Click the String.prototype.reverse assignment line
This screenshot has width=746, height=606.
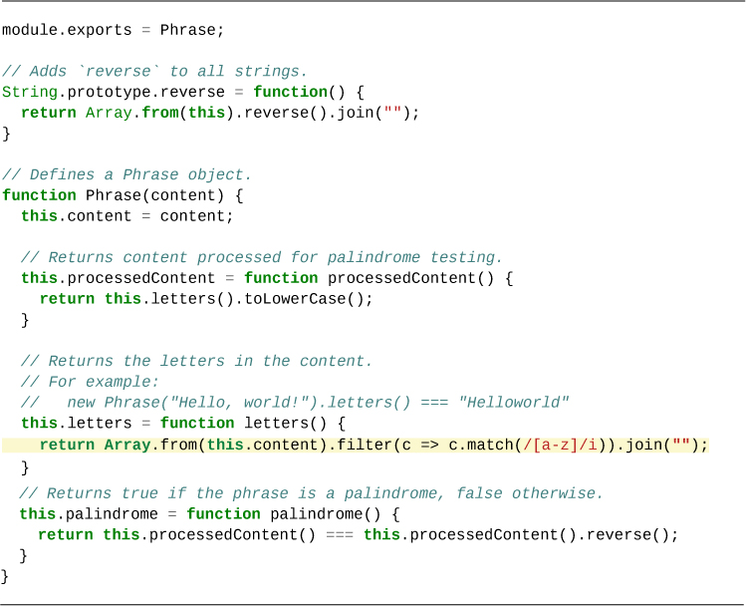pyautogui.click(x=182, y=92)
